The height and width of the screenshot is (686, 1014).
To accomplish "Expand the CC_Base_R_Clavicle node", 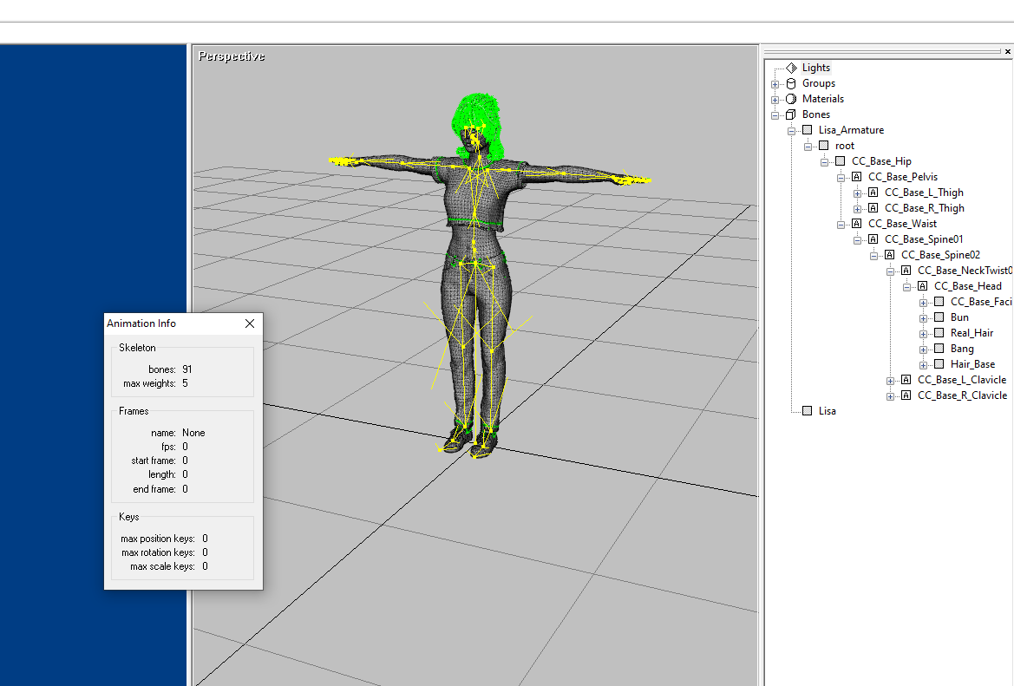I will pos(890,395).
